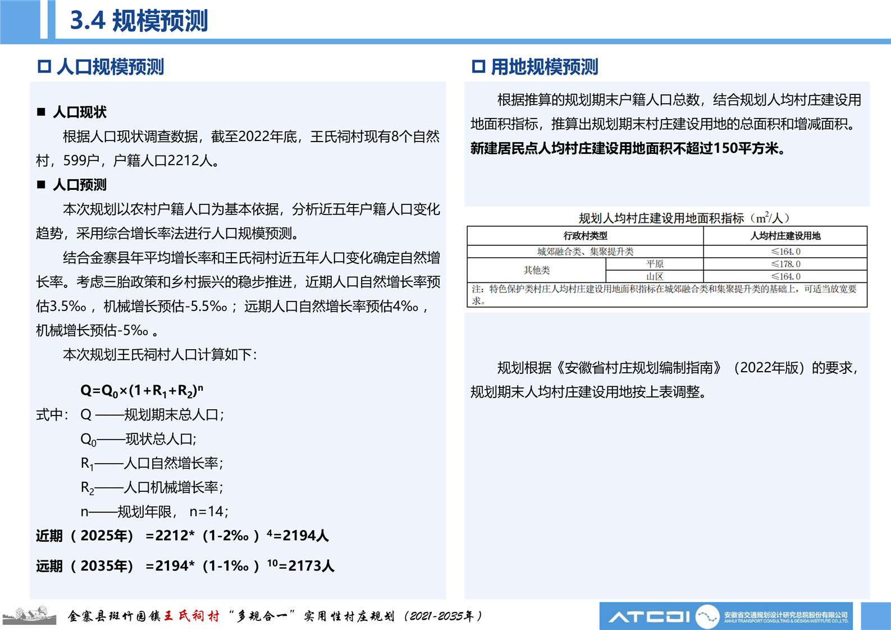Click the table header 行政村类型
891x630 pixels.
[x=585, y=236]
